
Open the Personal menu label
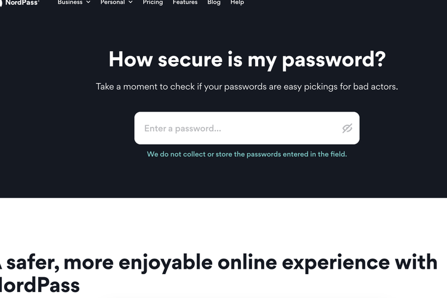point(113,2)
